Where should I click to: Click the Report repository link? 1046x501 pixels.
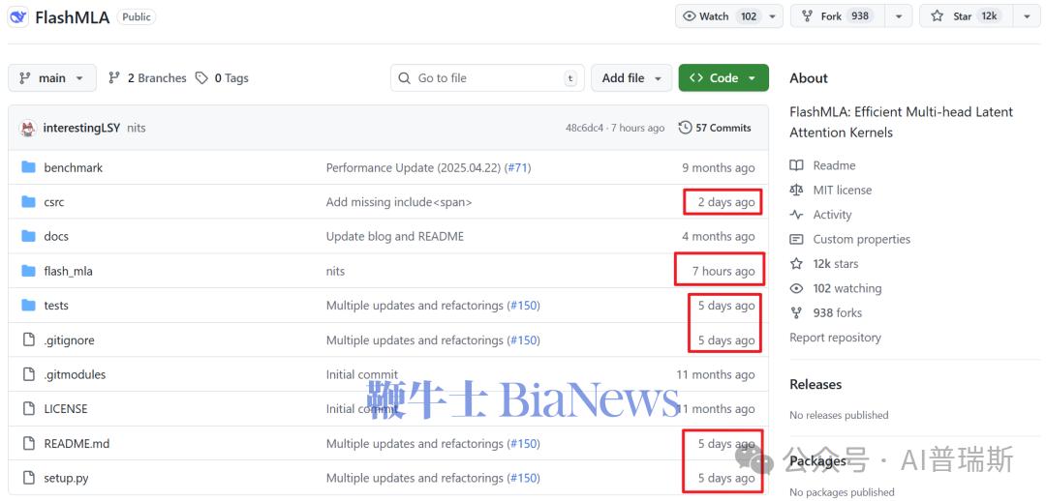(835, 338)
